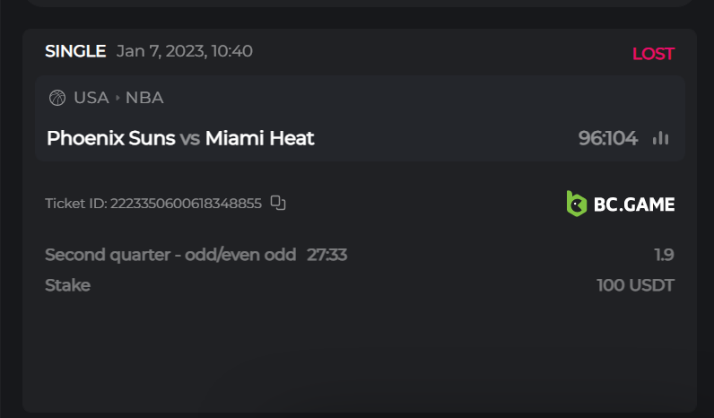Click the SINGLE bet type label

[x=75, y=51]
